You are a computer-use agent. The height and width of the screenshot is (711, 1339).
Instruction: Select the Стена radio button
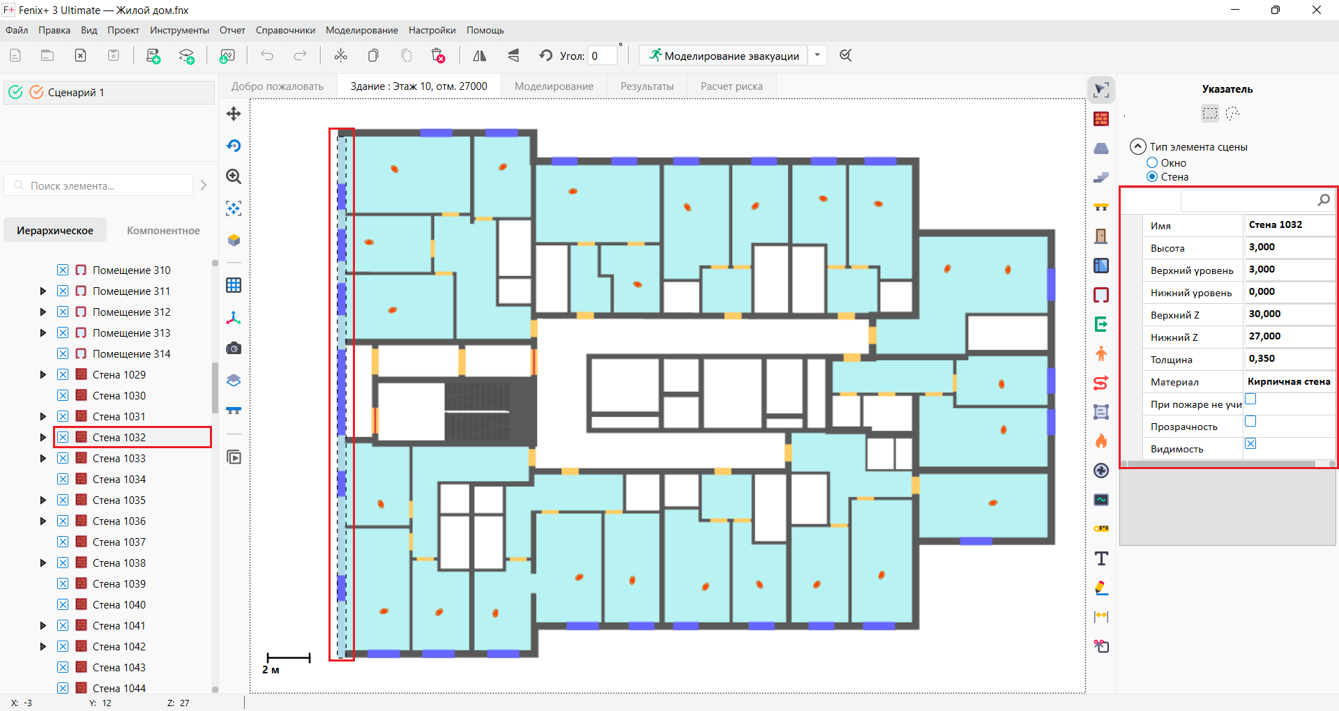tap(1152, 177)
